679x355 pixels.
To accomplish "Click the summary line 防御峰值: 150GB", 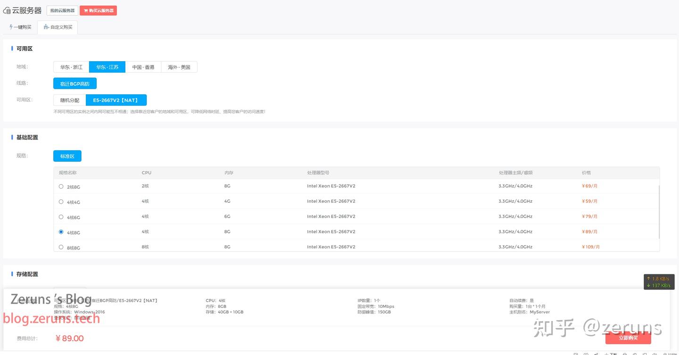I will (374, 312).
